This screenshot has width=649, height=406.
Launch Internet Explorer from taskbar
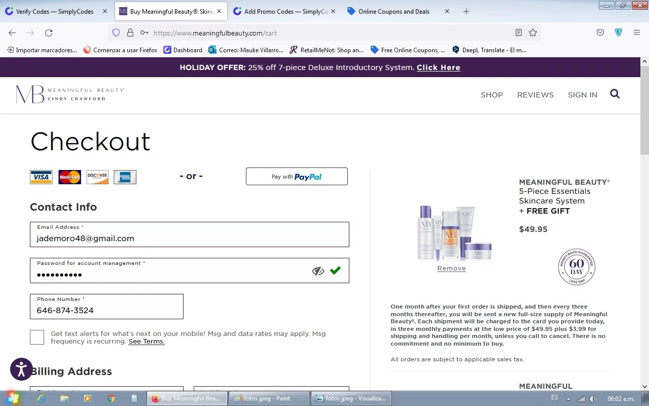click(41, 398)
